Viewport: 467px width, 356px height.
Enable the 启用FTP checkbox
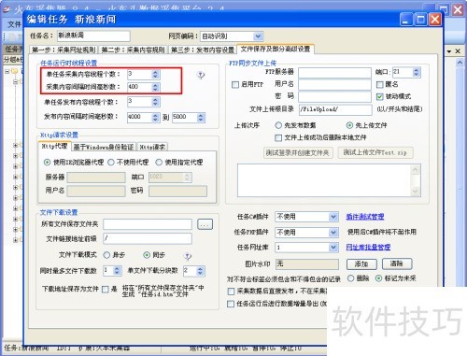pyautogui.click(x=235, y=84)
